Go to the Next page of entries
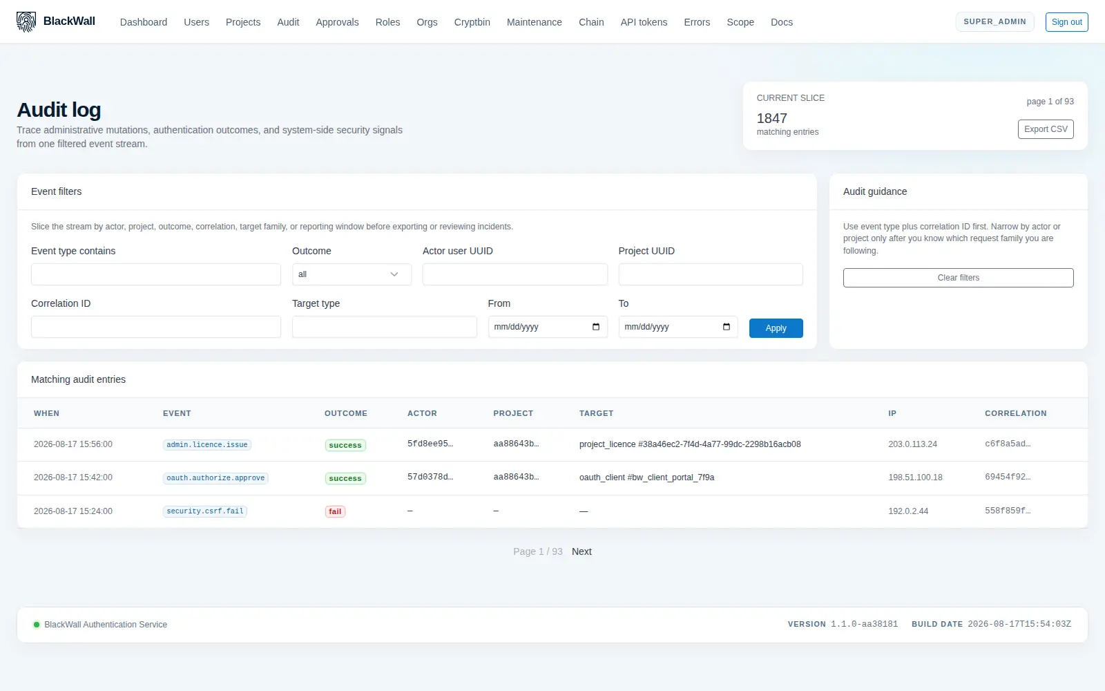 tap(582, 551)
